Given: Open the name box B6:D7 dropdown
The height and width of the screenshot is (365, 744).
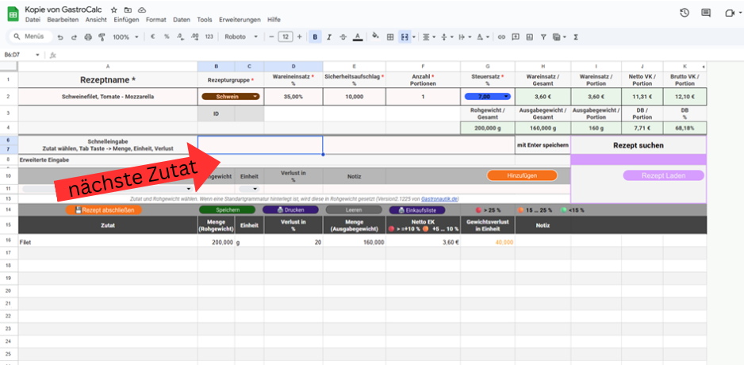Looking at the screenshot, I should pyautogui.click(x=38, y=55).
